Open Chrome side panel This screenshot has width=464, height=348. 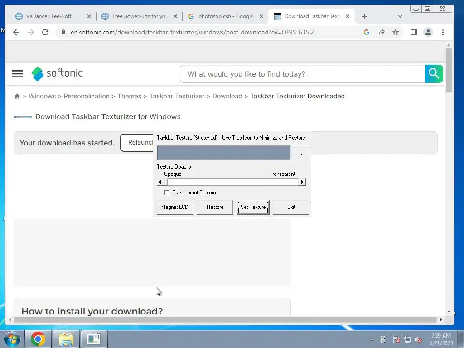pyautogui.click(x=413, y=32)
